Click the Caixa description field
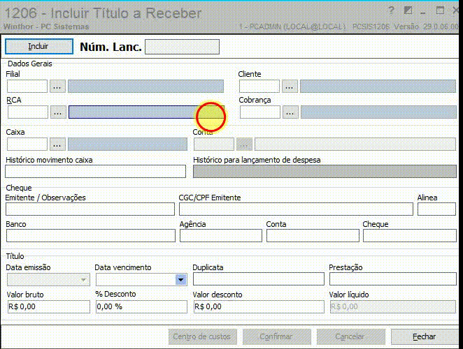Screen dimensions: 463x349 (x=127, y=144)
